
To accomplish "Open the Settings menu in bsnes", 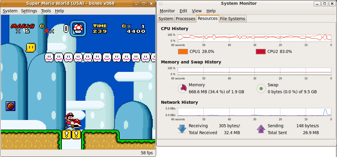I will 29,11.
